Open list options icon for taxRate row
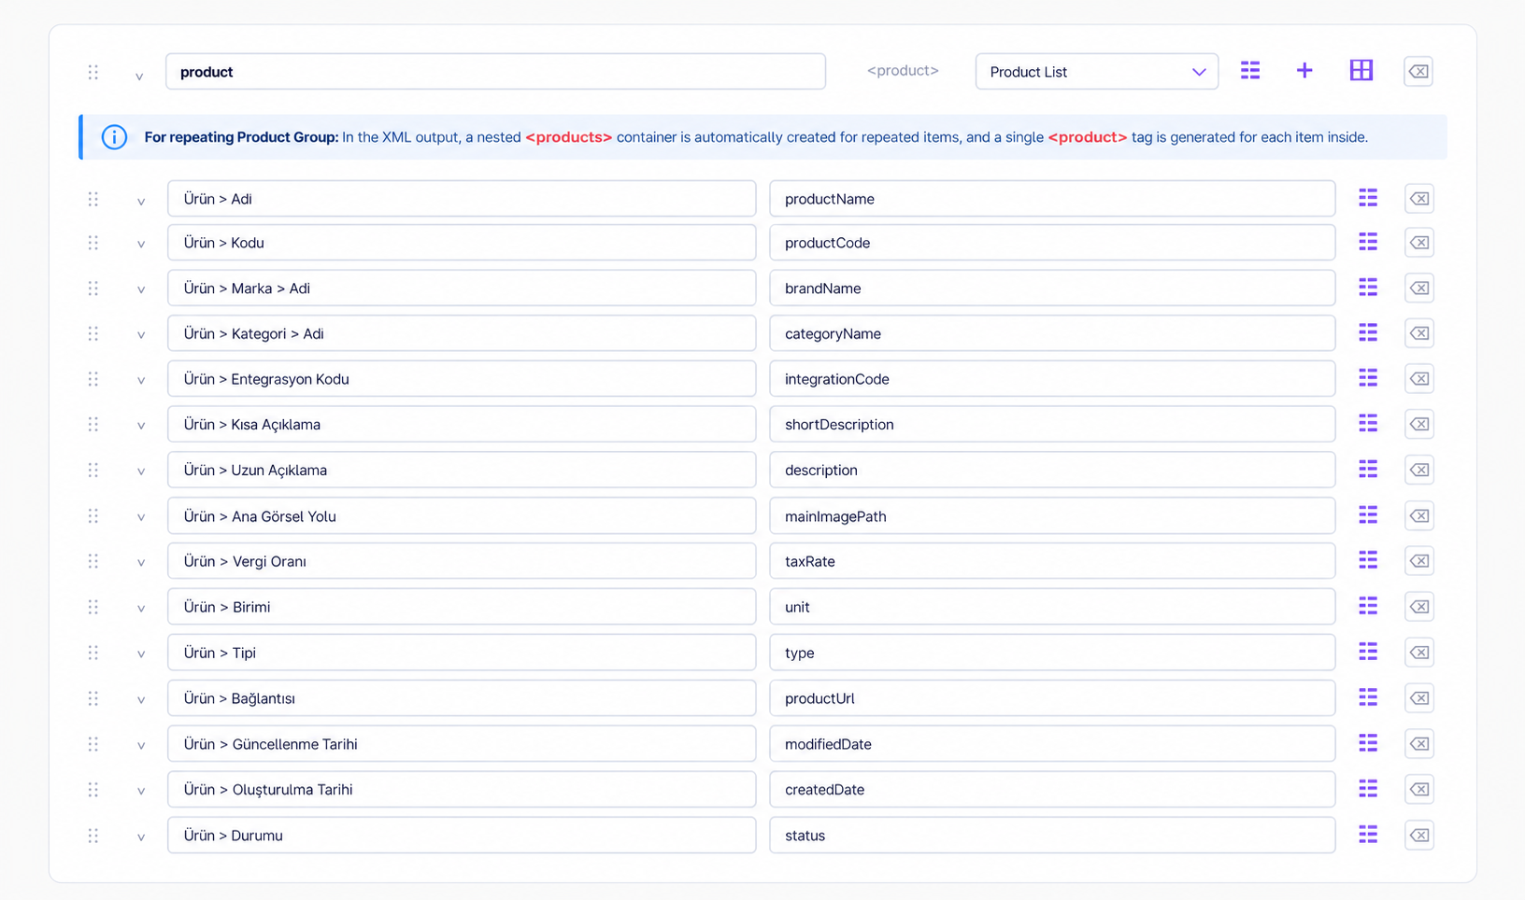Screen dimensions: 1525x900 tap(1368, 561)
